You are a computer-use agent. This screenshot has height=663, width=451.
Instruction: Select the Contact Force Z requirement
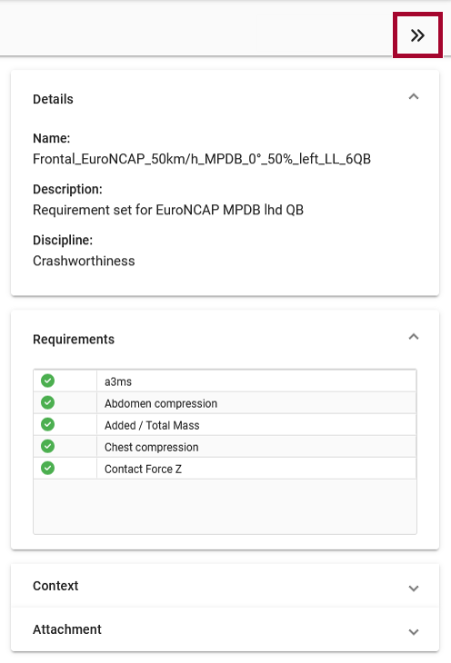click(225, 469)
